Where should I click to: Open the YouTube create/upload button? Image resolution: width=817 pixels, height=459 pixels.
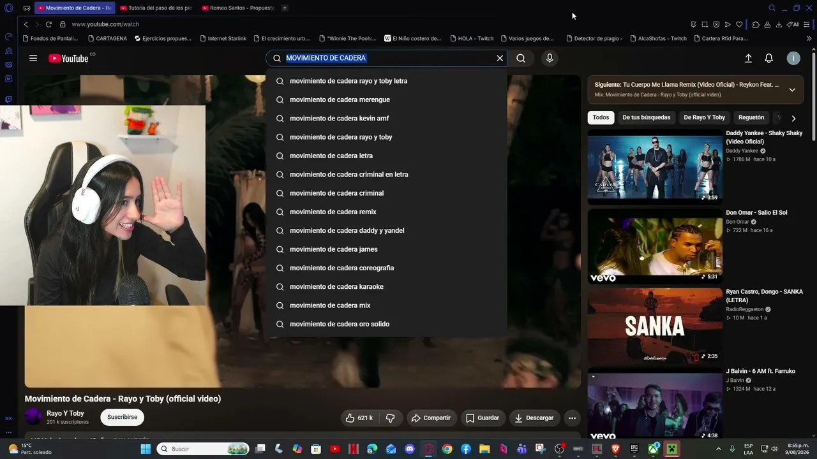748,58
